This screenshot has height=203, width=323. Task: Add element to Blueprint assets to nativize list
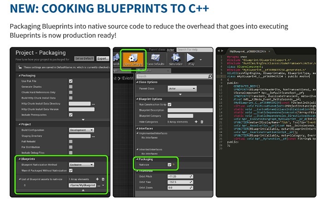[97, 179]
